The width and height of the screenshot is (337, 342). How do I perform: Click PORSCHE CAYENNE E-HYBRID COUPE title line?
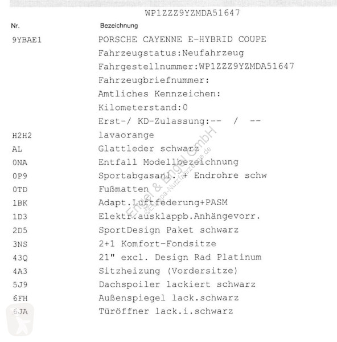pos(182,39)
